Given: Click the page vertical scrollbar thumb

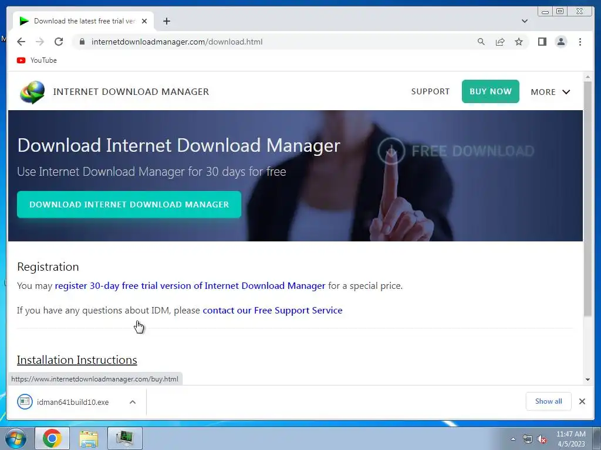Looking at the screenshot, I should 588,198.
